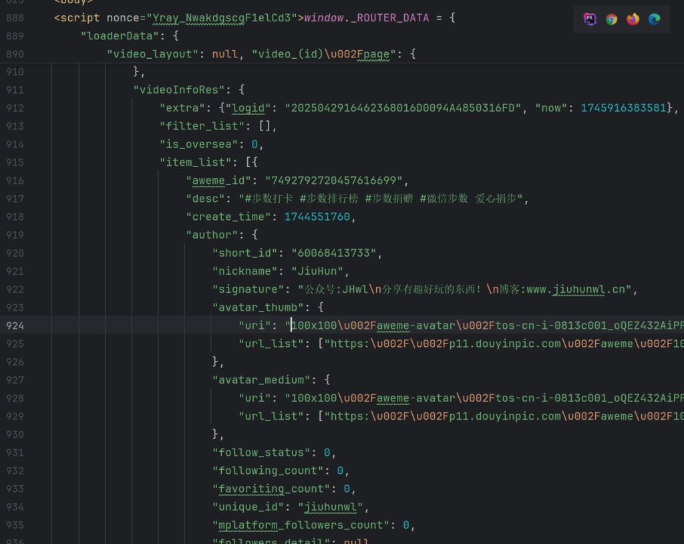Click the aweme_id value 7492792720457616699

coord(334,181)
